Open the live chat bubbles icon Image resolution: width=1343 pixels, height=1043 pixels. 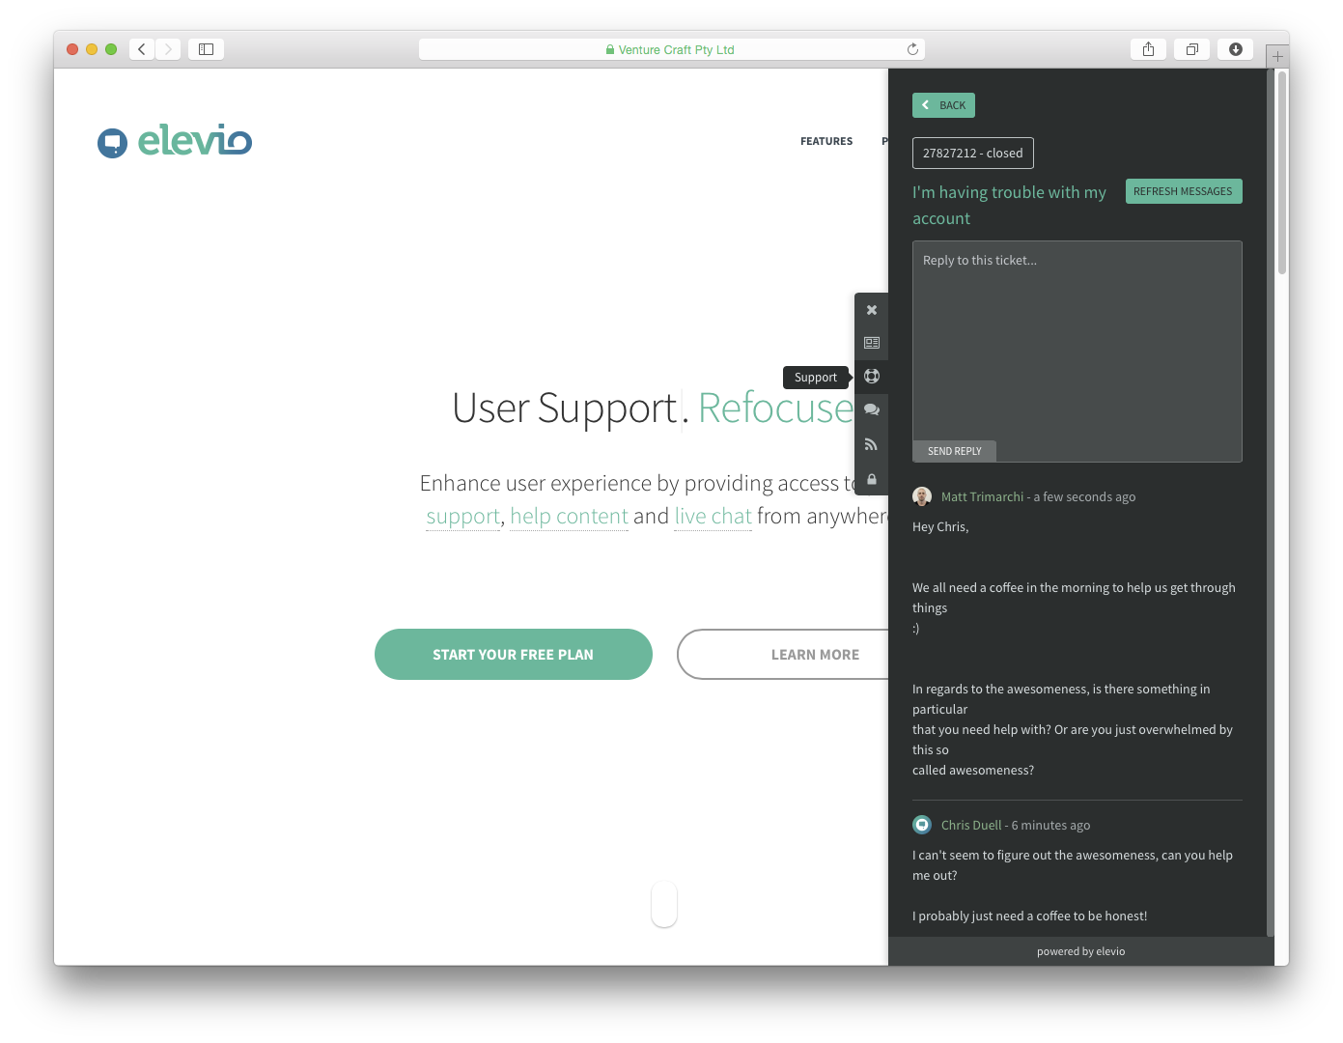[872, 409]
